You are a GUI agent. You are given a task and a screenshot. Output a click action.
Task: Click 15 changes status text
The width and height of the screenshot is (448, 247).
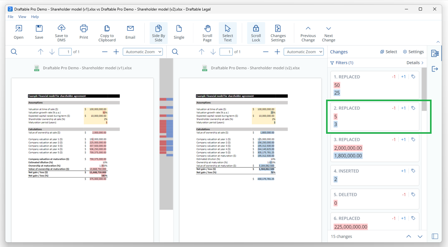341,236
